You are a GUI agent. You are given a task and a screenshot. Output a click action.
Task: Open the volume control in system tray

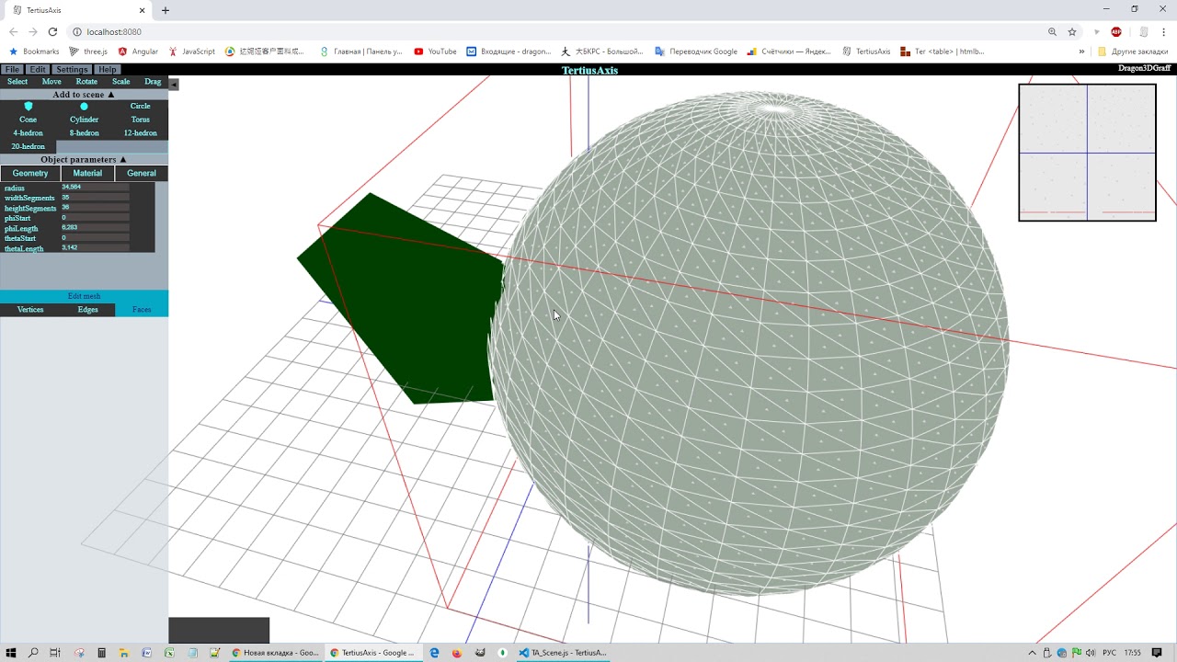click(1091, 653)
